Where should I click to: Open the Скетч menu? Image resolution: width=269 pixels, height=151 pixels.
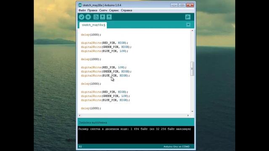click(x=103, y=10)
